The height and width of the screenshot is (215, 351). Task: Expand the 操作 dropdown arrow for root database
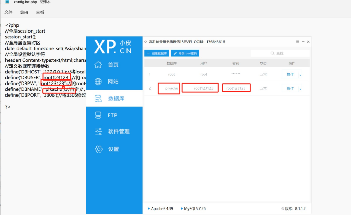tap(300, 75)
